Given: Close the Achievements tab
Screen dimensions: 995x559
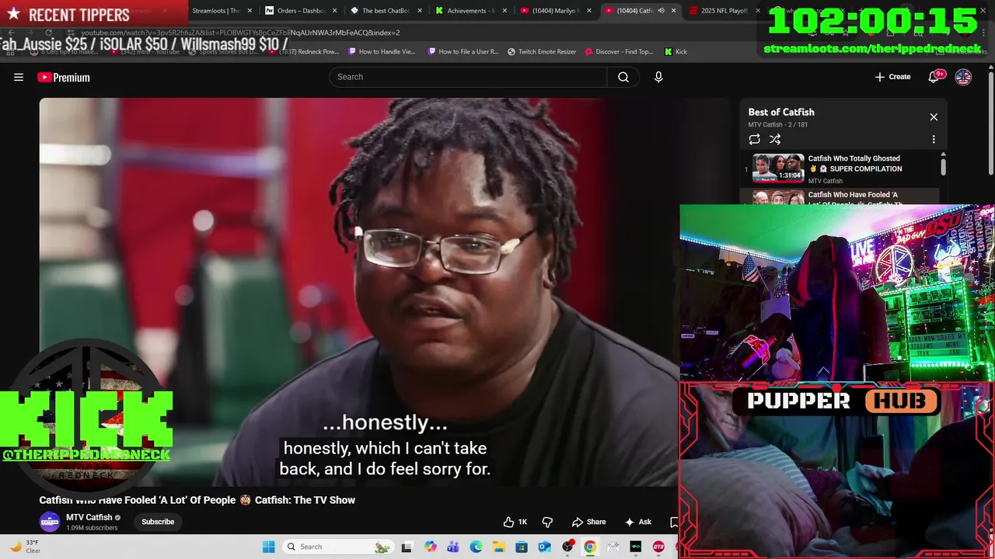Looking at the screenshot, I should coord(504,11).
